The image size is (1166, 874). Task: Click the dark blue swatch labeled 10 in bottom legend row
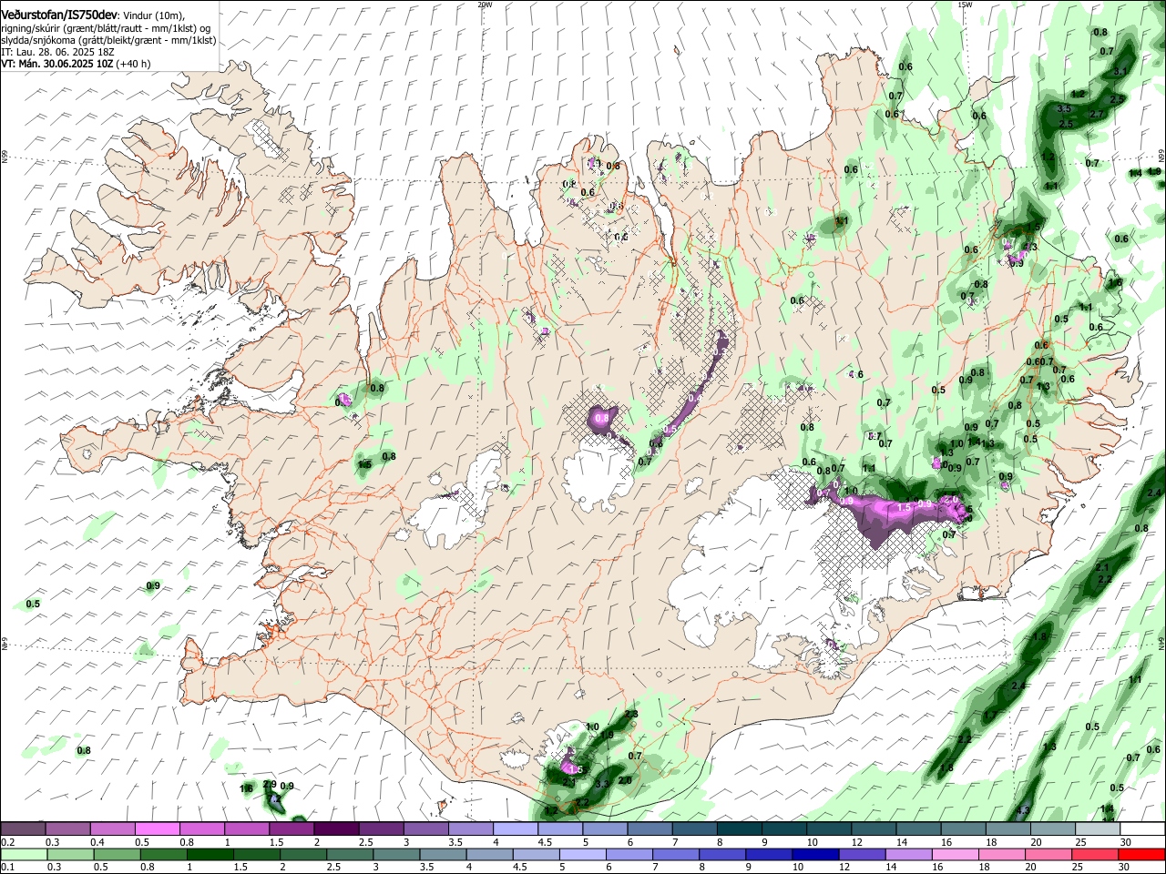(814, 855)
